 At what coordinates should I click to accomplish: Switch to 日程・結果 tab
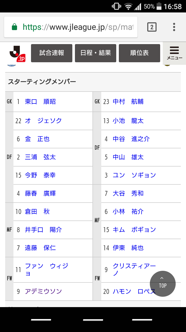[x=96, y=53]
